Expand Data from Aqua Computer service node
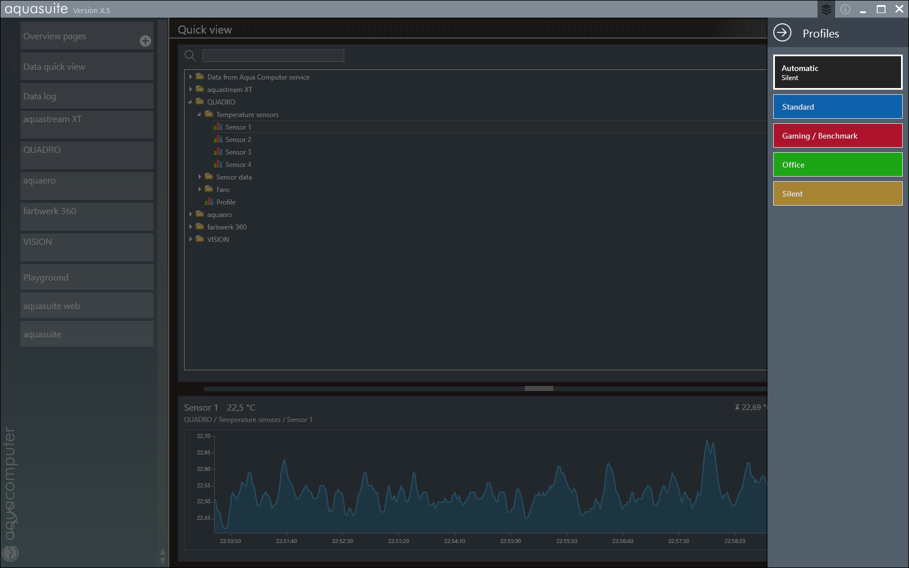 [x=190, y=77]
